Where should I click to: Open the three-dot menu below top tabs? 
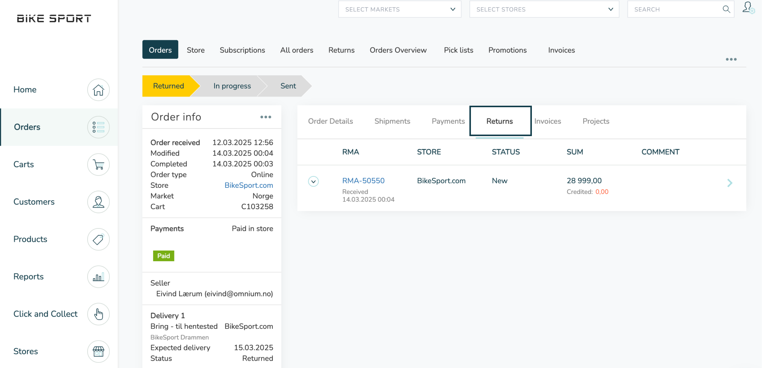point(731,59)
